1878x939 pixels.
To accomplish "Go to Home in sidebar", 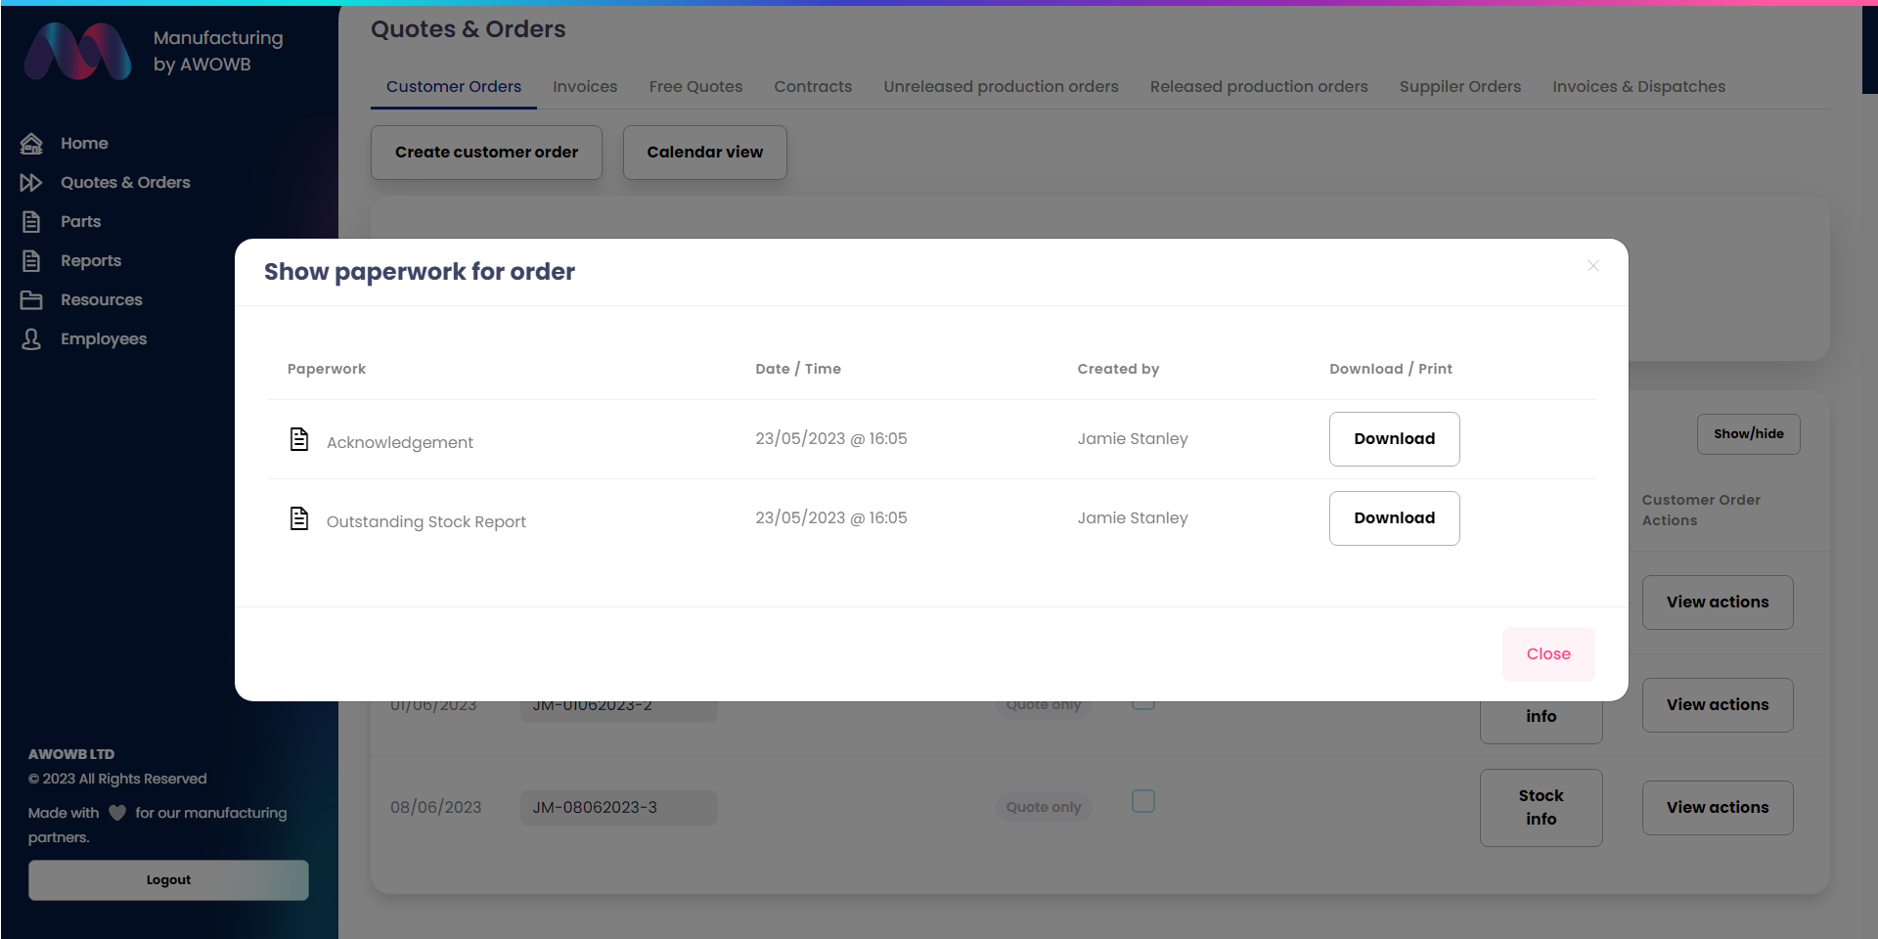I will (84, 144).
